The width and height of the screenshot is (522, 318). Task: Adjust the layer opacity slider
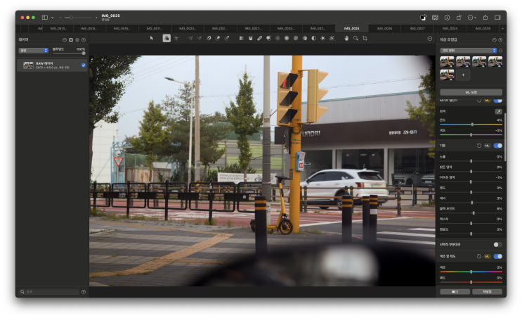(x=68, y=53)
